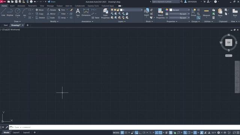
Task: Click the Rotate command
Action: click(51, 10)
